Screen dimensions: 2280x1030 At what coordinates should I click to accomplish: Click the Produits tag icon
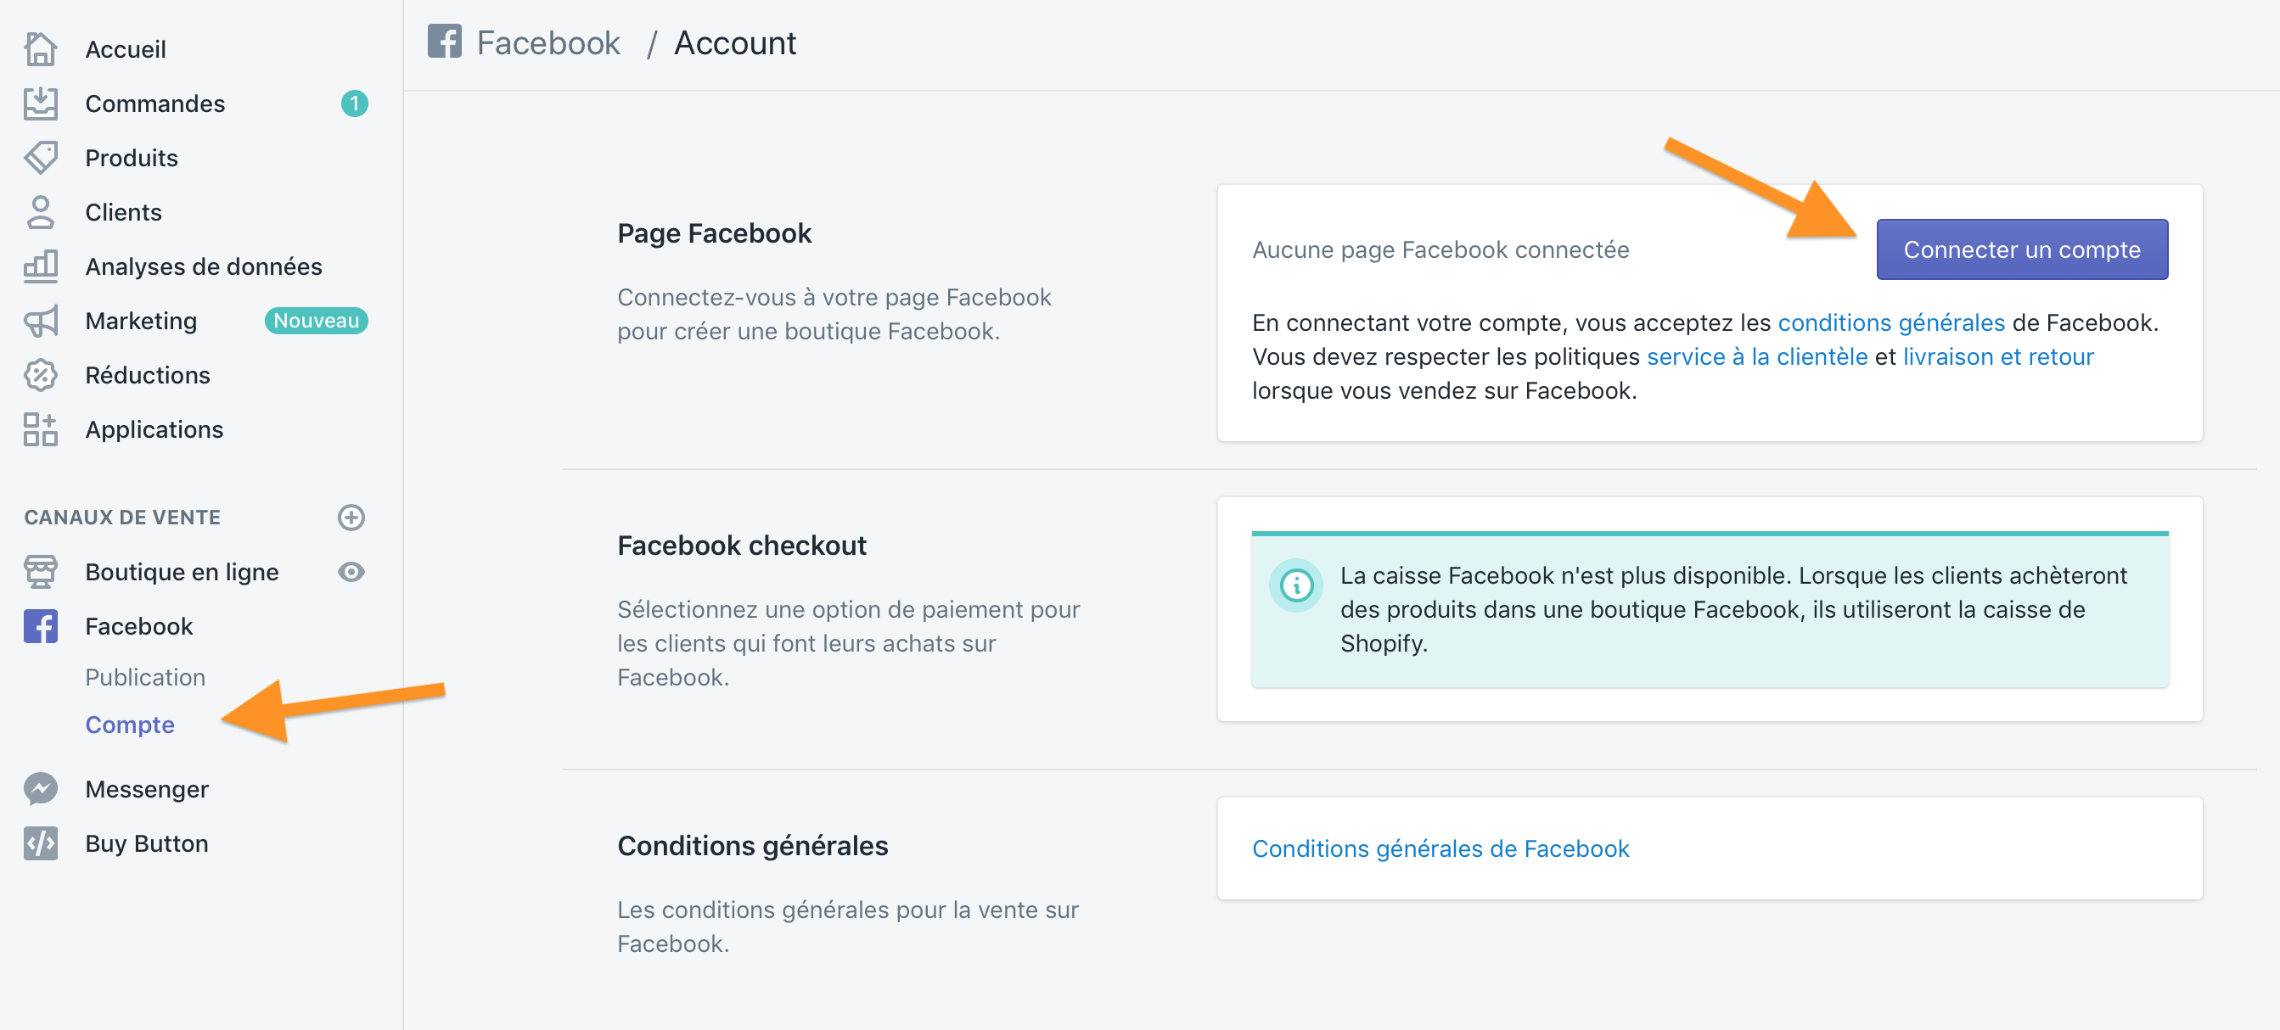(x=40, y=159)
